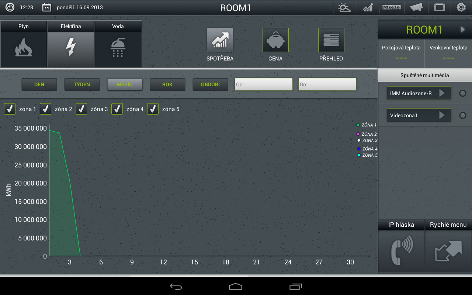
Task: Click the ROOM1 title in top bar
Action: [236, 8]
